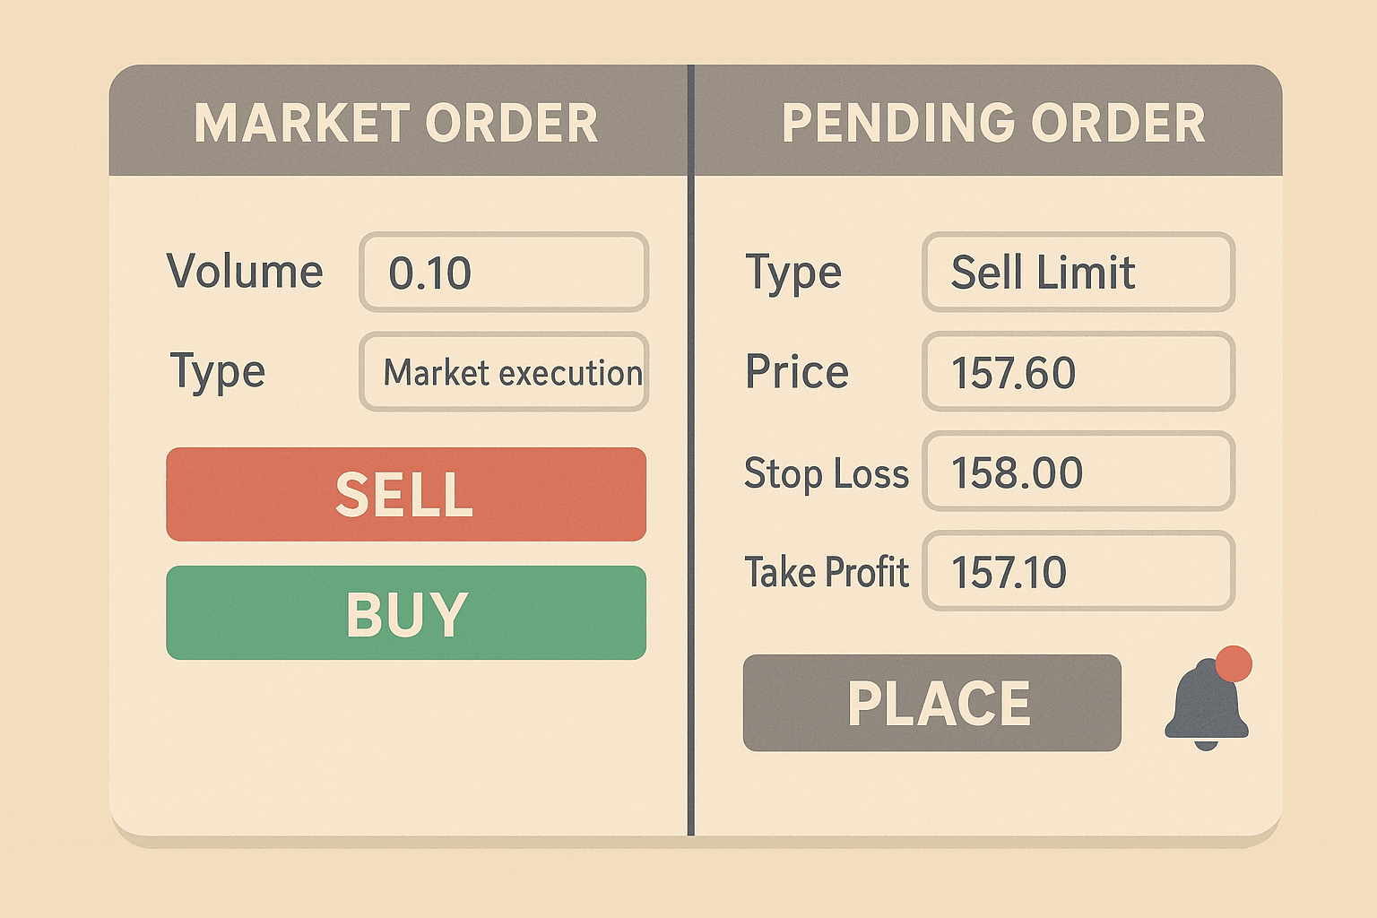The image size is (1377, 918).
Task: Select the Stop Loss field with 158.00
Action: tap(1078, 472)
